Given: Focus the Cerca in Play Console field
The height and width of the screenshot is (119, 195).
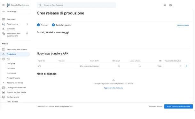Looking at the screenshot, I should click(x=76, y=5).
